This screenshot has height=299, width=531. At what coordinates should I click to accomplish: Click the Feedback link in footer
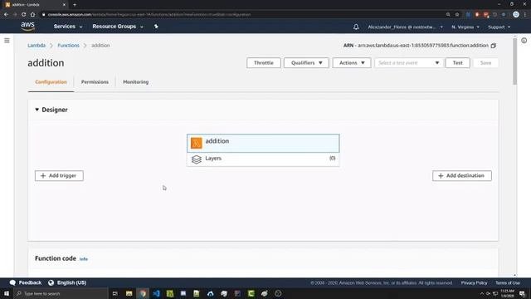[x=30, y=282]
